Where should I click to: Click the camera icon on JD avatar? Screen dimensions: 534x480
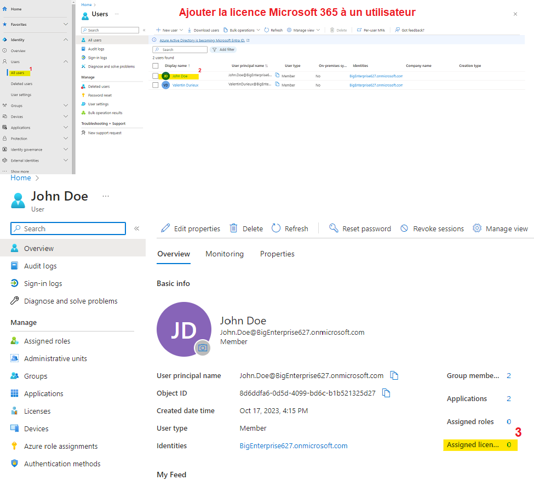[x=203, y=347]
